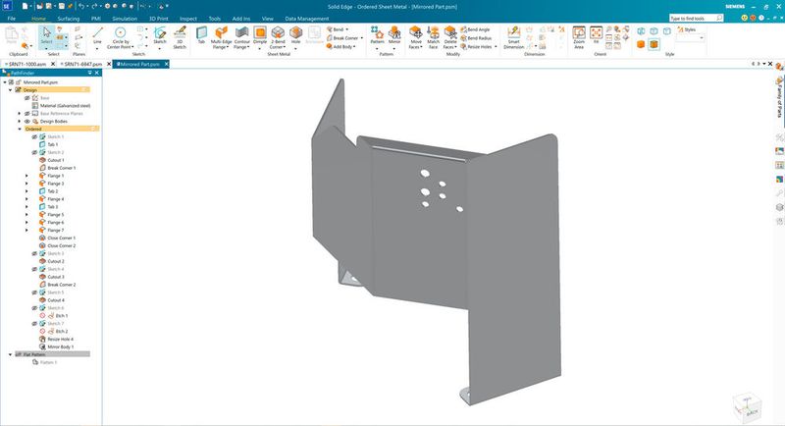Click the Zoom Area icon
Screen dimensions: 785x426
[579, 38]
